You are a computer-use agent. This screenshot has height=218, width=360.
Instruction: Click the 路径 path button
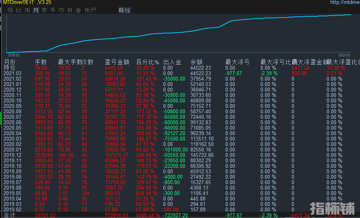(x=125, y=10)
